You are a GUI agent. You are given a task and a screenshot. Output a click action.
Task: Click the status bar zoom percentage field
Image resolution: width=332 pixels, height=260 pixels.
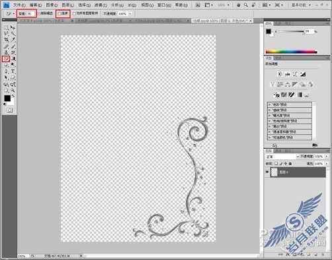(22, 256)
